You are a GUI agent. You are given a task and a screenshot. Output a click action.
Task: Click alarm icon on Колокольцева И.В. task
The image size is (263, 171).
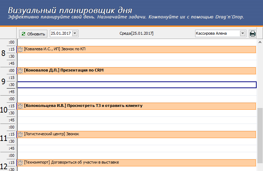coord(21,106)
